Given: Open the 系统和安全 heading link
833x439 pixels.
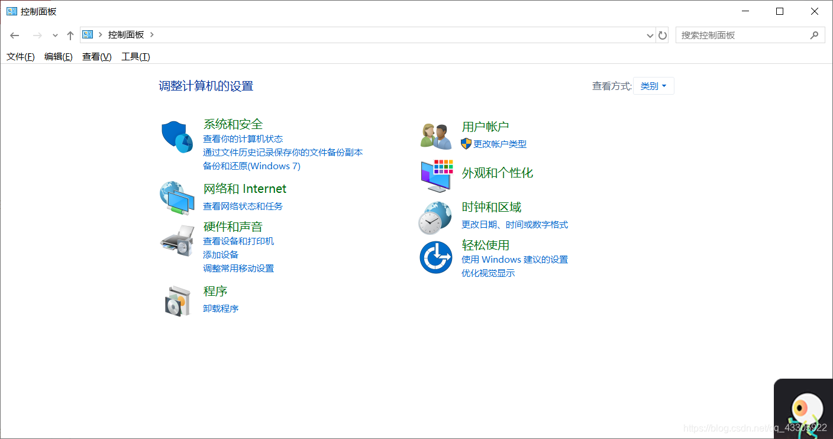Looking at the screenshot, I should (233, 124).
